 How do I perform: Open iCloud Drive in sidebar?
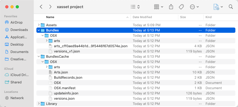pos(19,75)
